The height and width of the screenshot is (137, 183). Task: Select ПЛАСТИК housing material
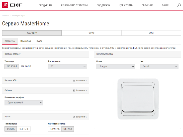pyautogui.click(x=55, y=129)
